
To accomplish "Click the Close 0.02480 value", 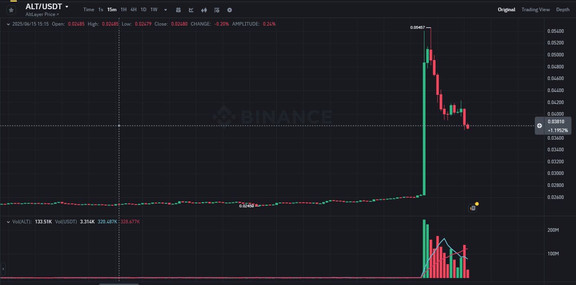I will (179, 24).
